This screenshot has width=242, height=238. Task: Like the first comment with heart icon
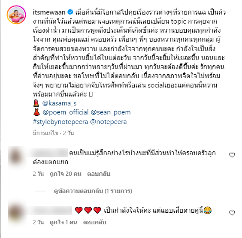coord(232,155)
